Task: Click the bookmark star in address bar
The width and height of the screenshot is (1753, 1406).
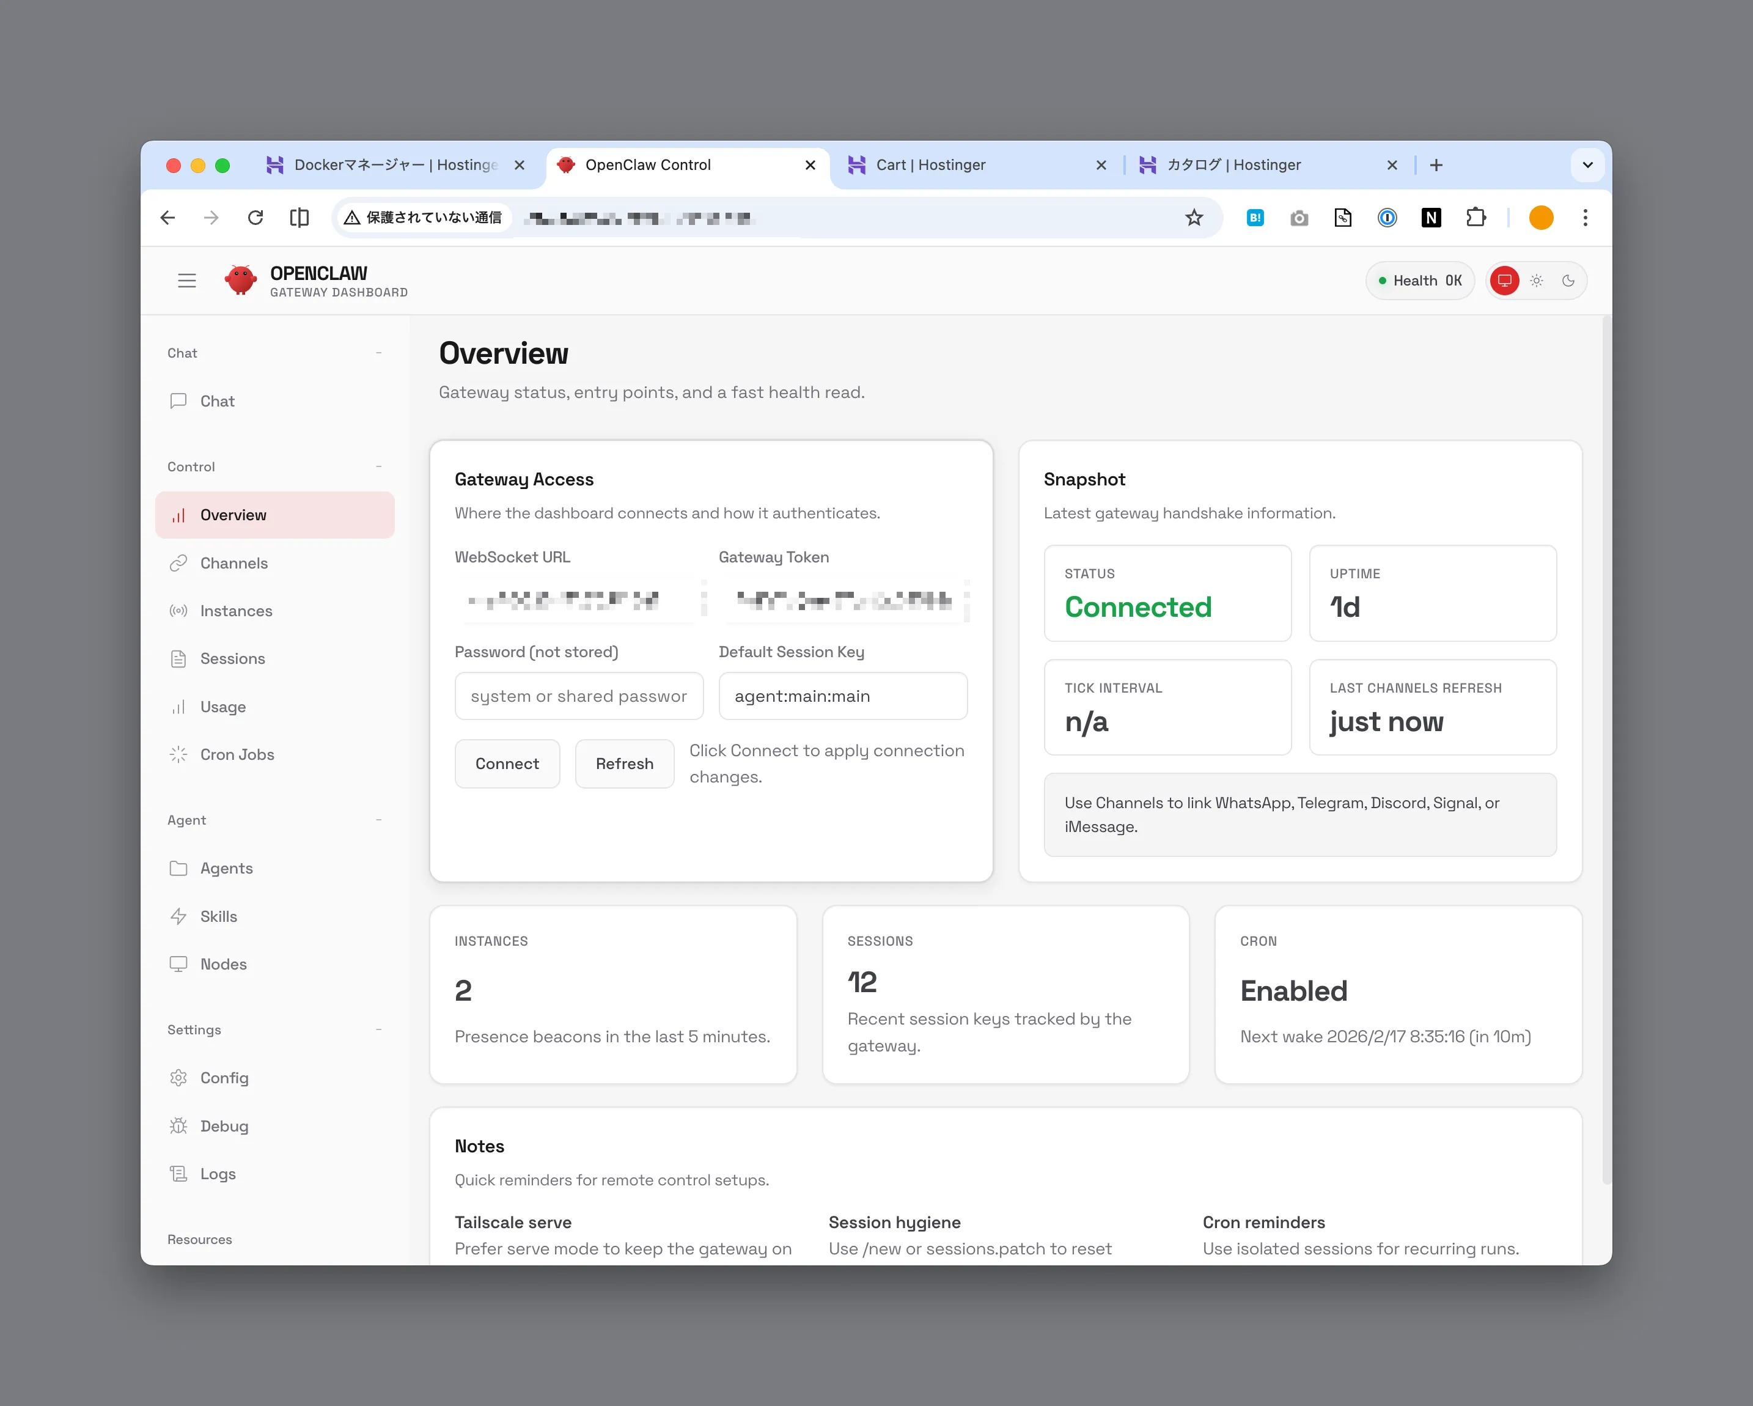Action: (1194, 217)
